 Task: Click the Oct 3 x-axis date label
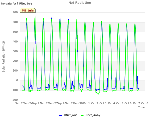click(103, 103)
